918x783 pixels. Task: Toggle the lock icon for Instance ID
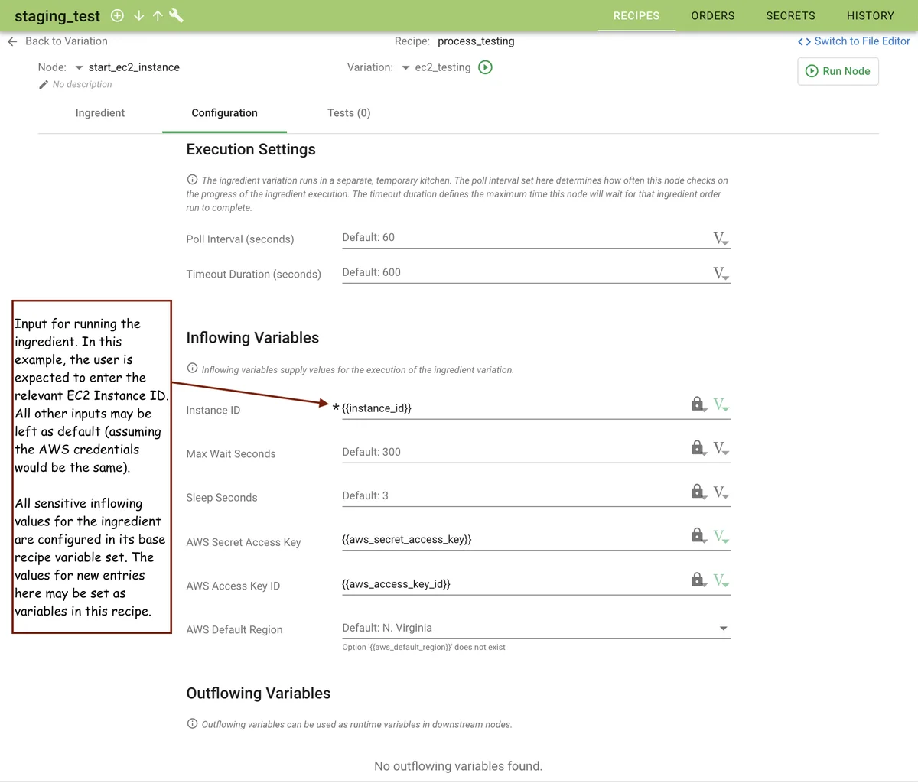tap(698, 404)
